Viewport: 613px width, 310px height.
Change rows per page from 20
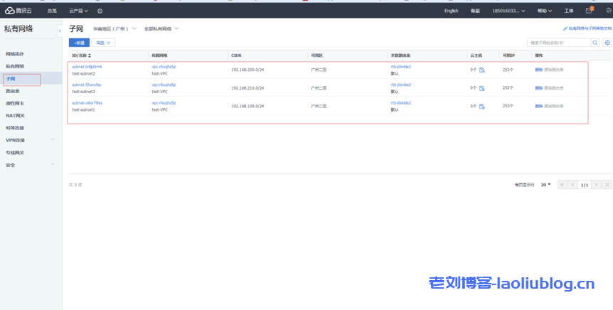[545, 184]
